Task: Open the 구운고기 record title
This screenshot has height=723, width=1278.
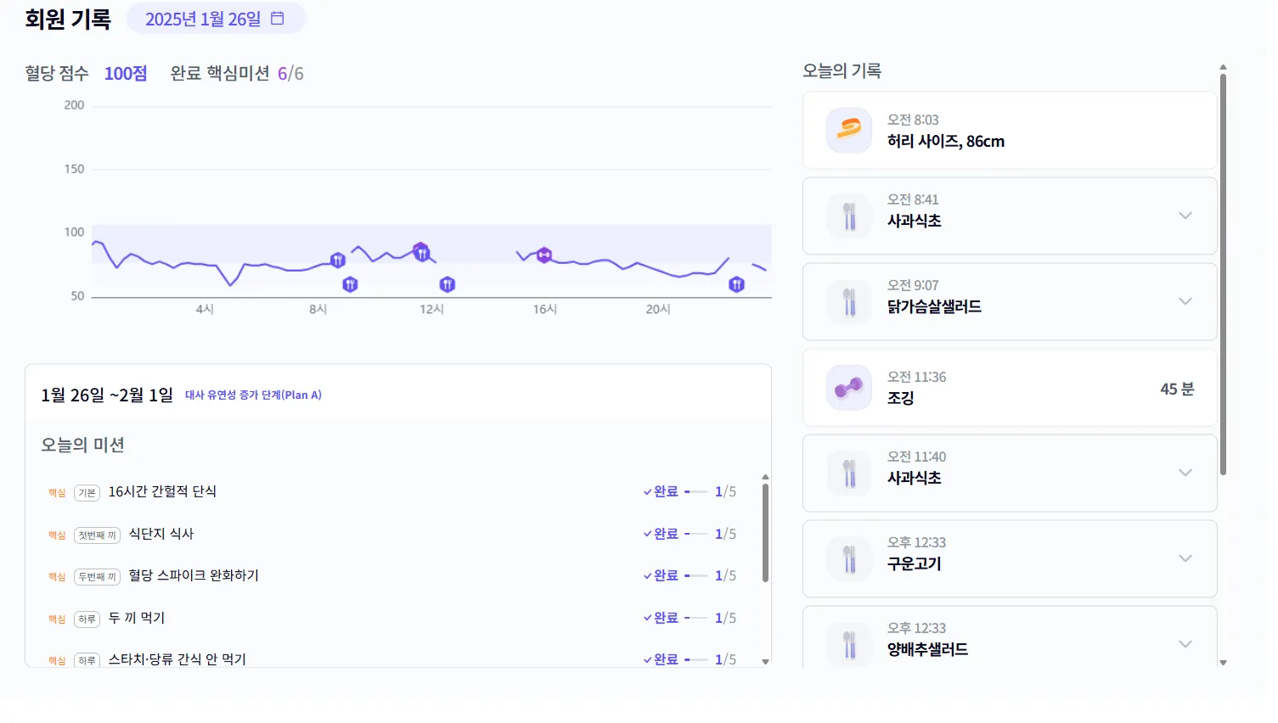Action: click(914, 563)
